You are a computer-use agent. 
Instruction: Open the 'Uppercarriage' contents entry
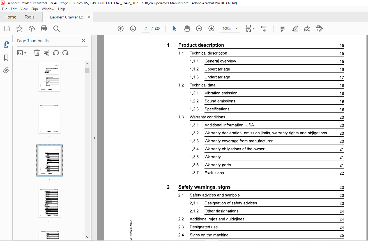(217, 69)
